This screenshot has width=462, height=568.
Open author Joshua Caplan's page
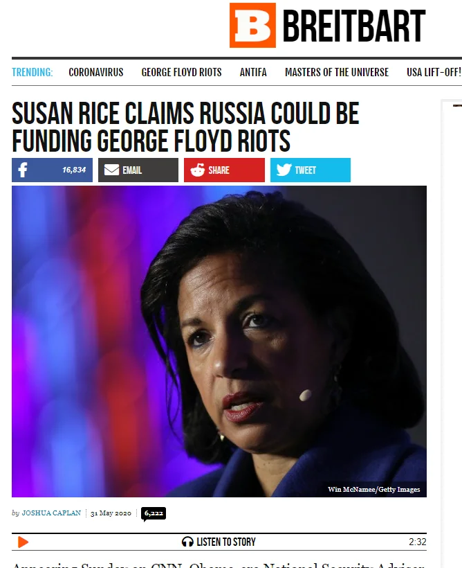coord(51,513)
